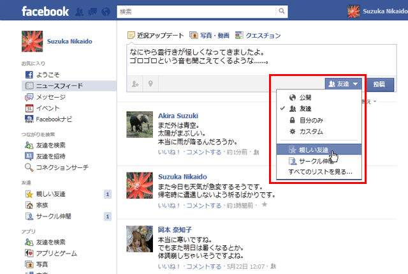
Task: Click すべてのリストを見る... in the audience menu
Action: coord(320,172)
